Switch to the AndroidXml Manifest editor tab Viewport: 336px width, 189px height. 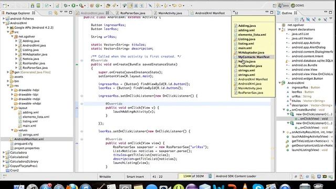click(x=209, y=13)
